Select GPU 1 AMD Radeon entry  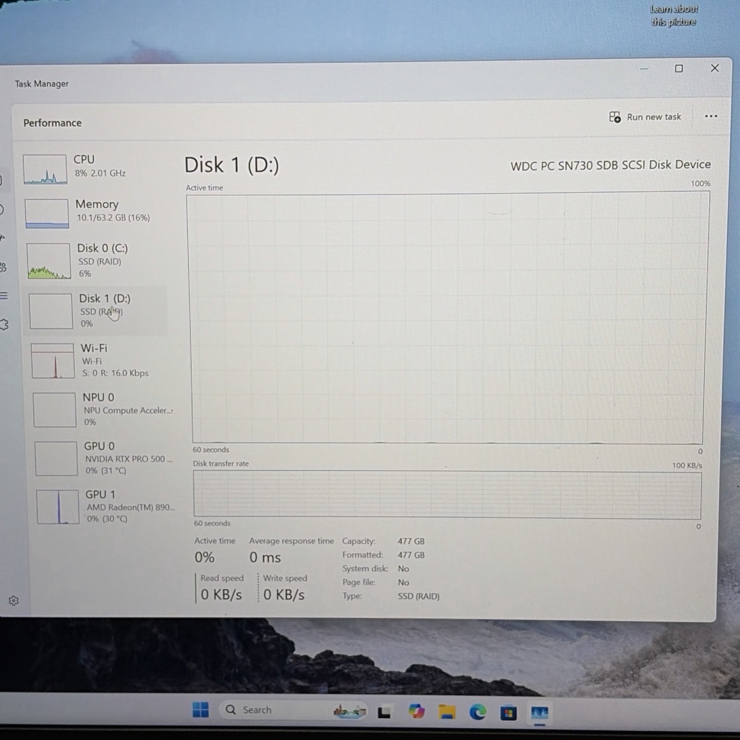[105, 506]
